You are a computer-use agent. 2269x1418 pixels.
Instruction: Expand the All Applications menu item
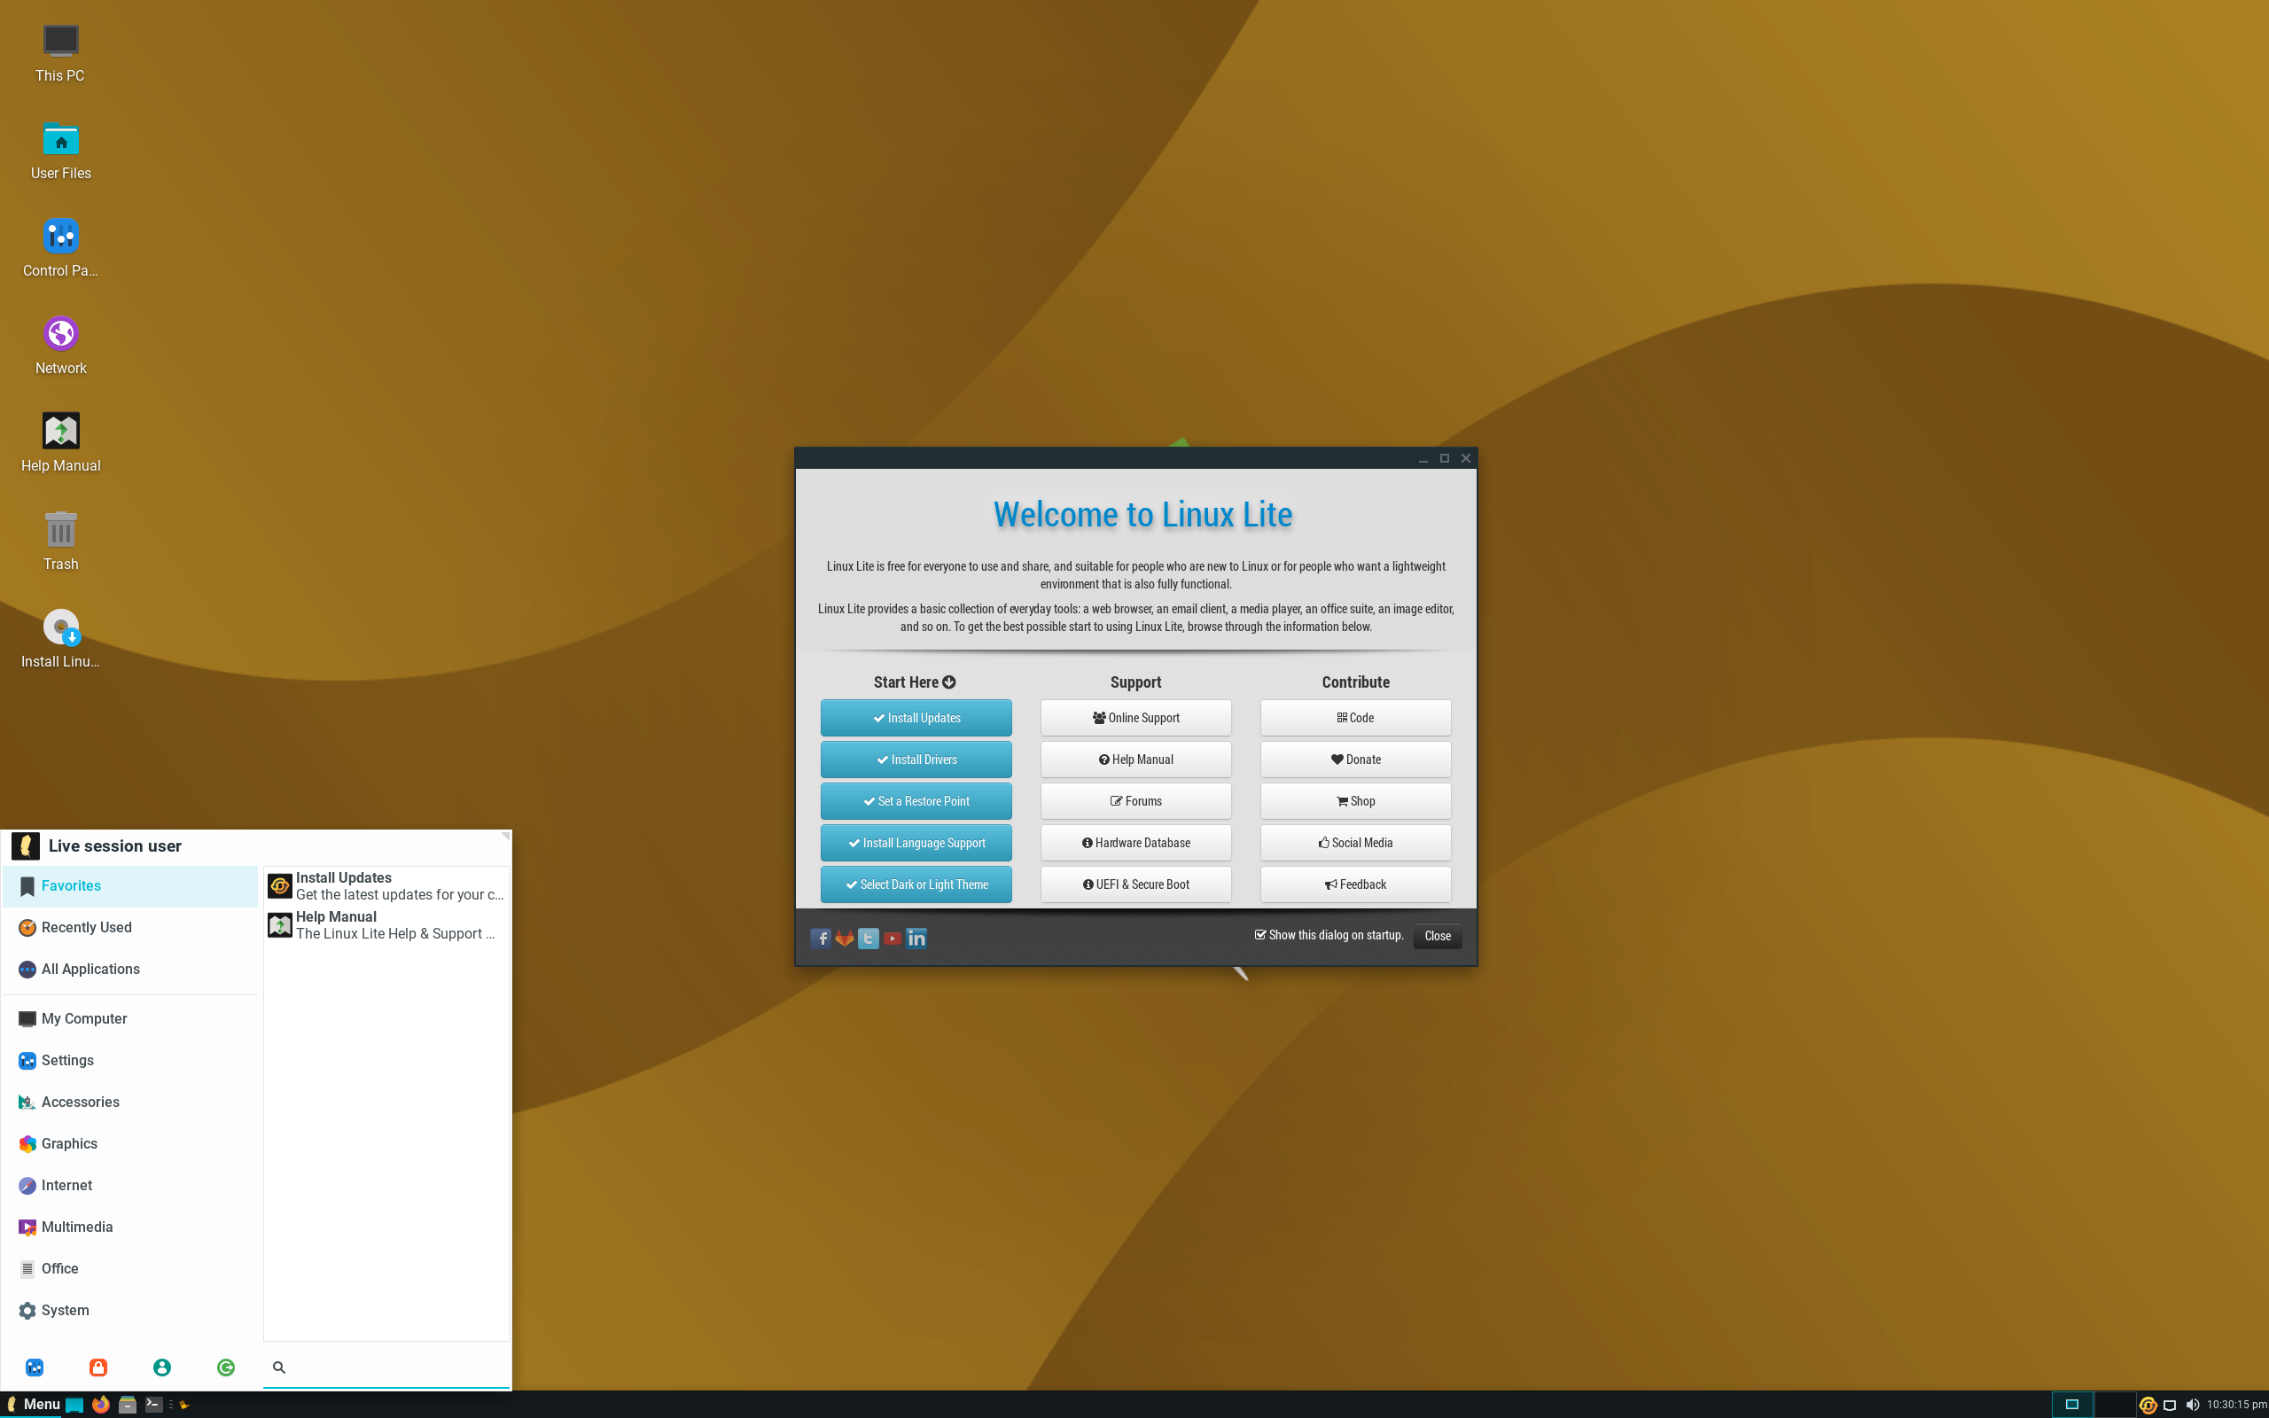pyautogui.click(x=90, y=967)
